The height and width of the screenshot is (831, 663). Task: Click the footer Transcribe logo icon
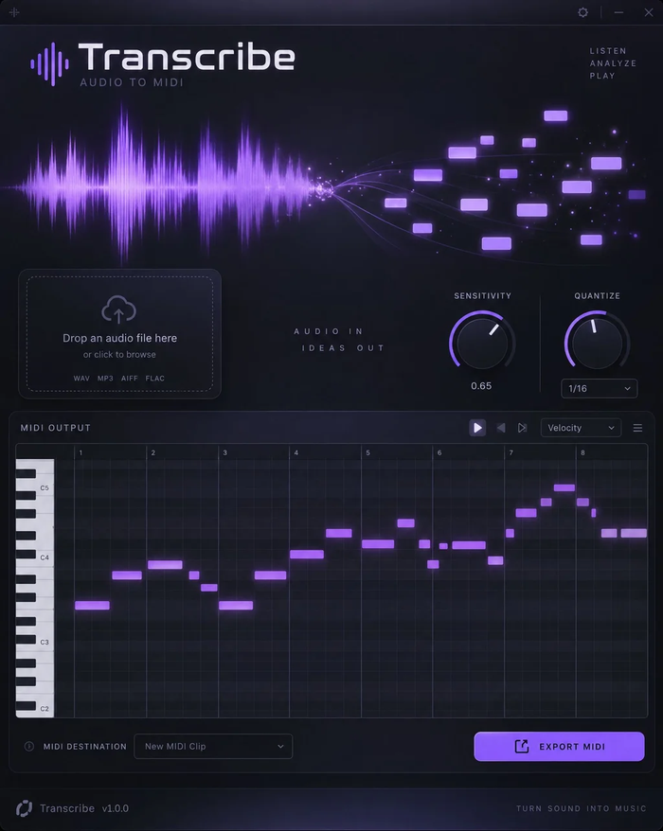24,808
